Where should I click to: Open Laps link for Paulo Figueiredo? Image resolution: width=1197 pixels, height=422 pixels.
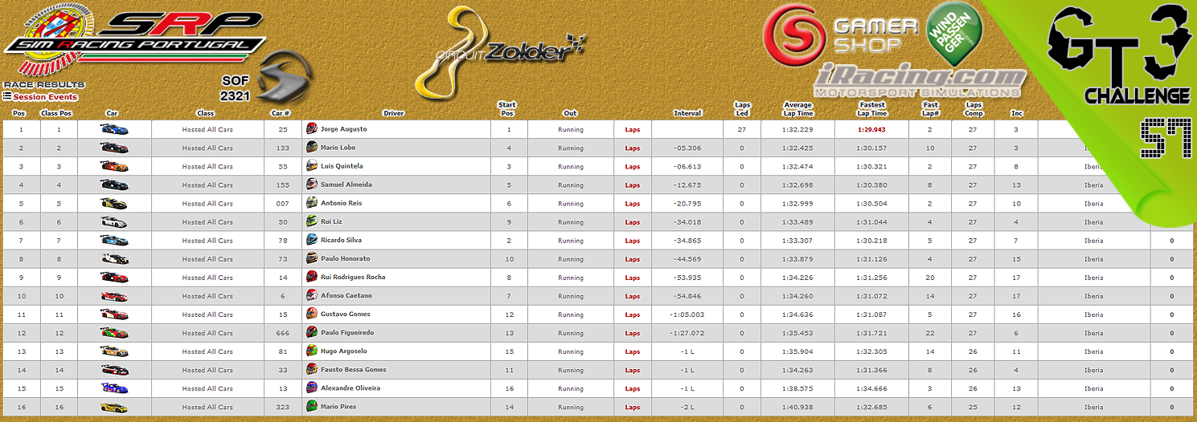pyautogui.click(x=633, y=333)
